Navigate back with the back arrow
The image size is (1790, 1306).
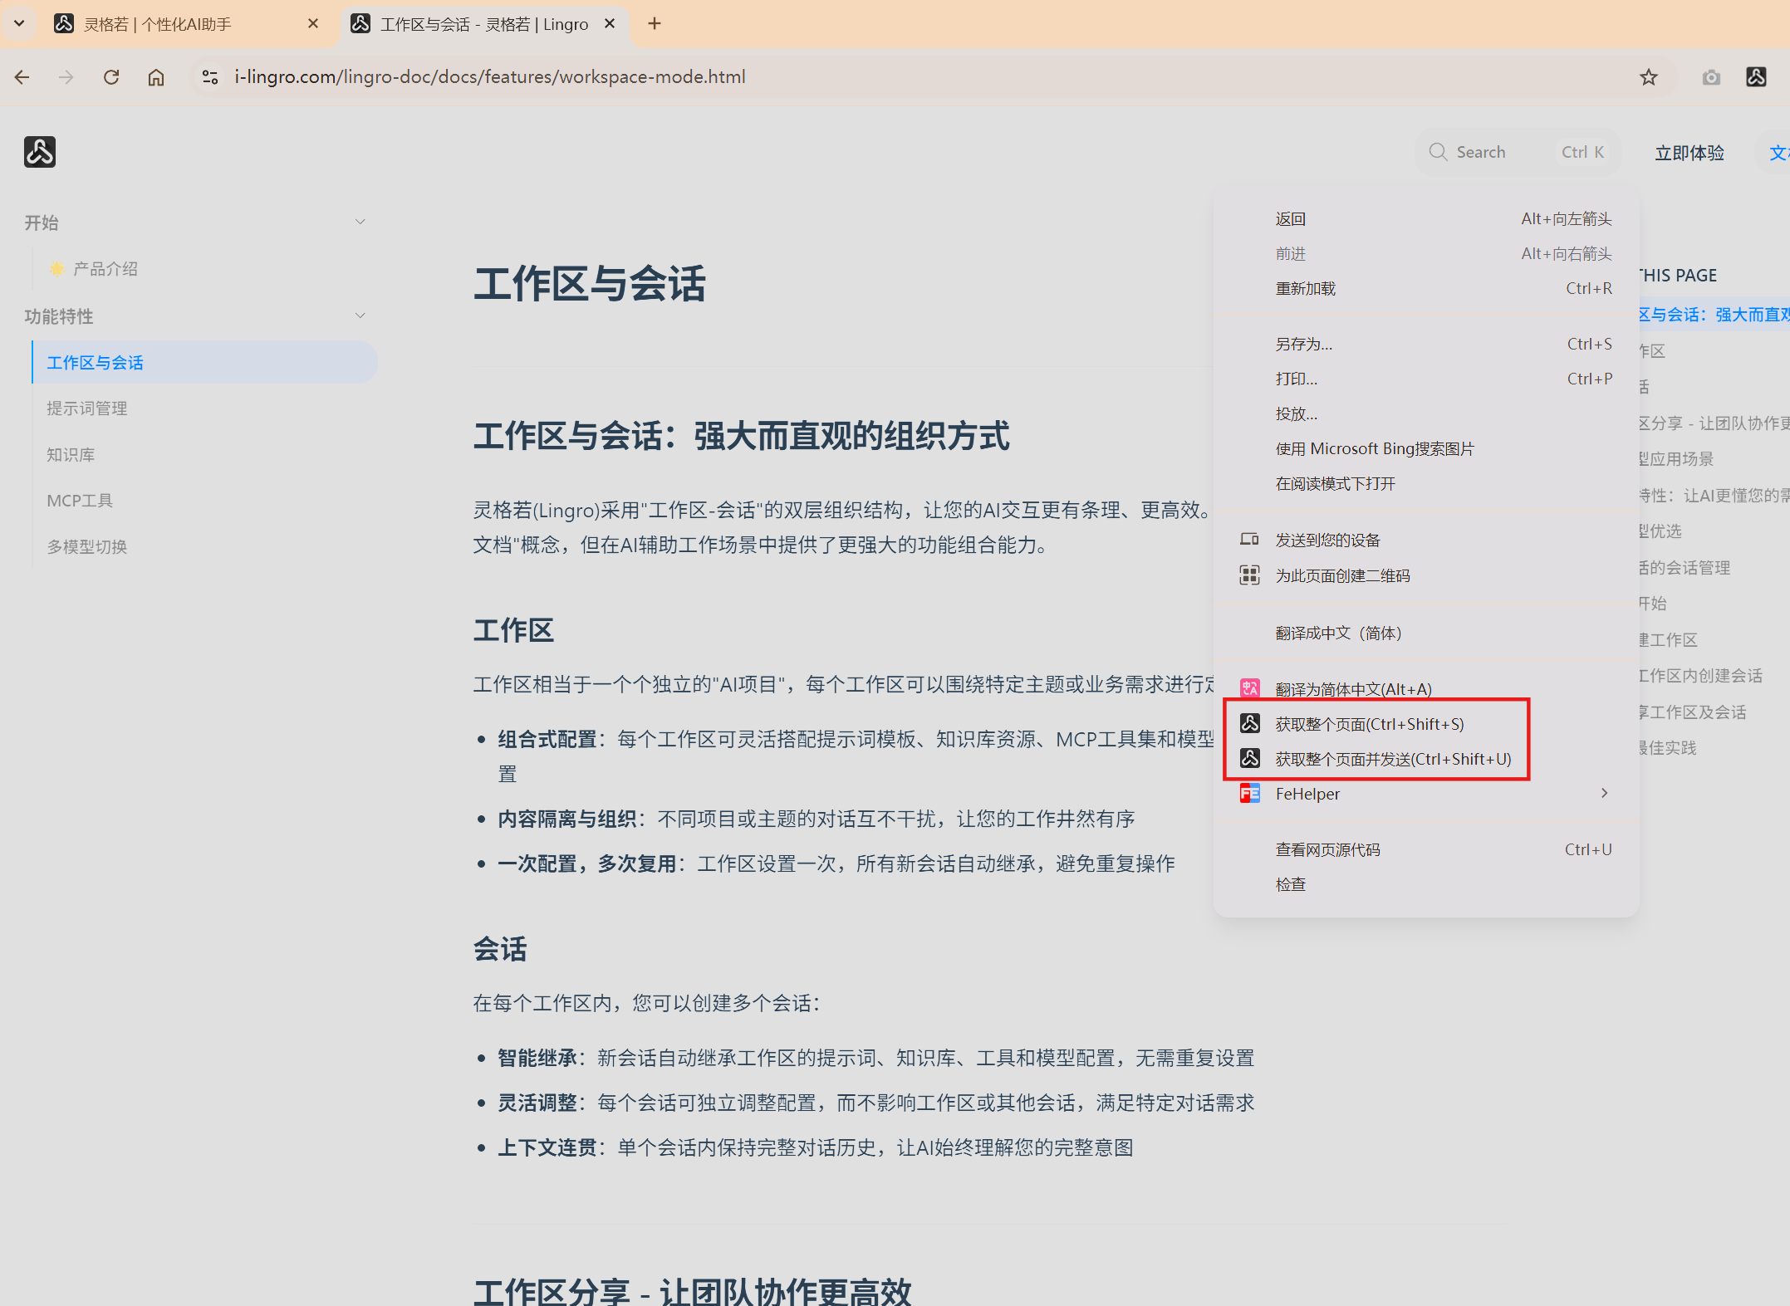(x=22, y=76)
